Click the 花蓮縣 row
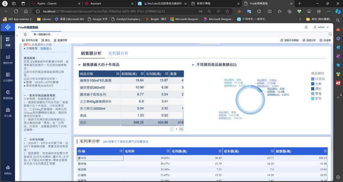This screenshot has width=343, height=182. click(202, 175)
